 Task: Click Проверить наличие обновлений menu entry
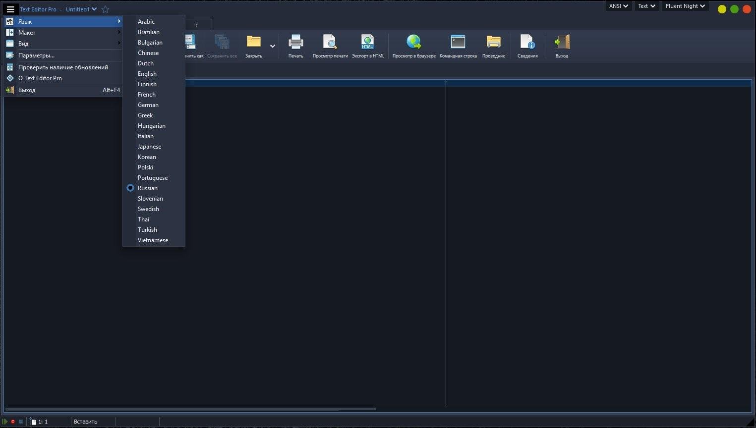63,67
